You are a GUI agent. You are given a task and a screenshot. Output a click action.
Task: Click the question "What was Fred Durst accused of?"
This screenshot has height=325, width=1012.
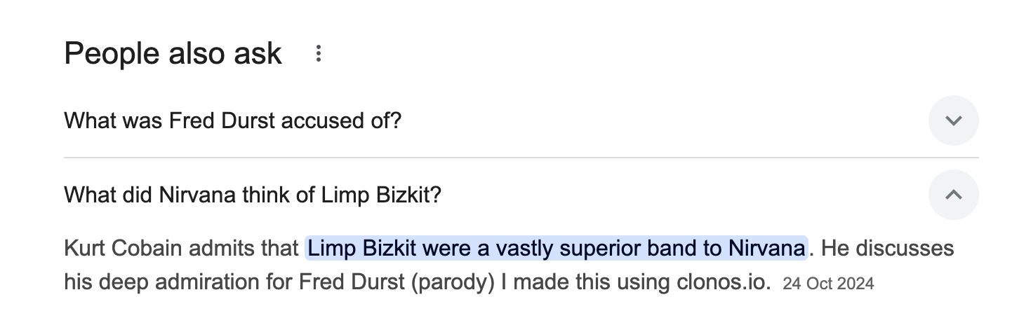coord(232,121)
